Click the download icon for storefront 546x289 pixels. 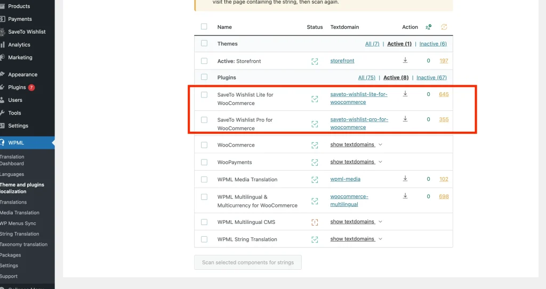405,60
